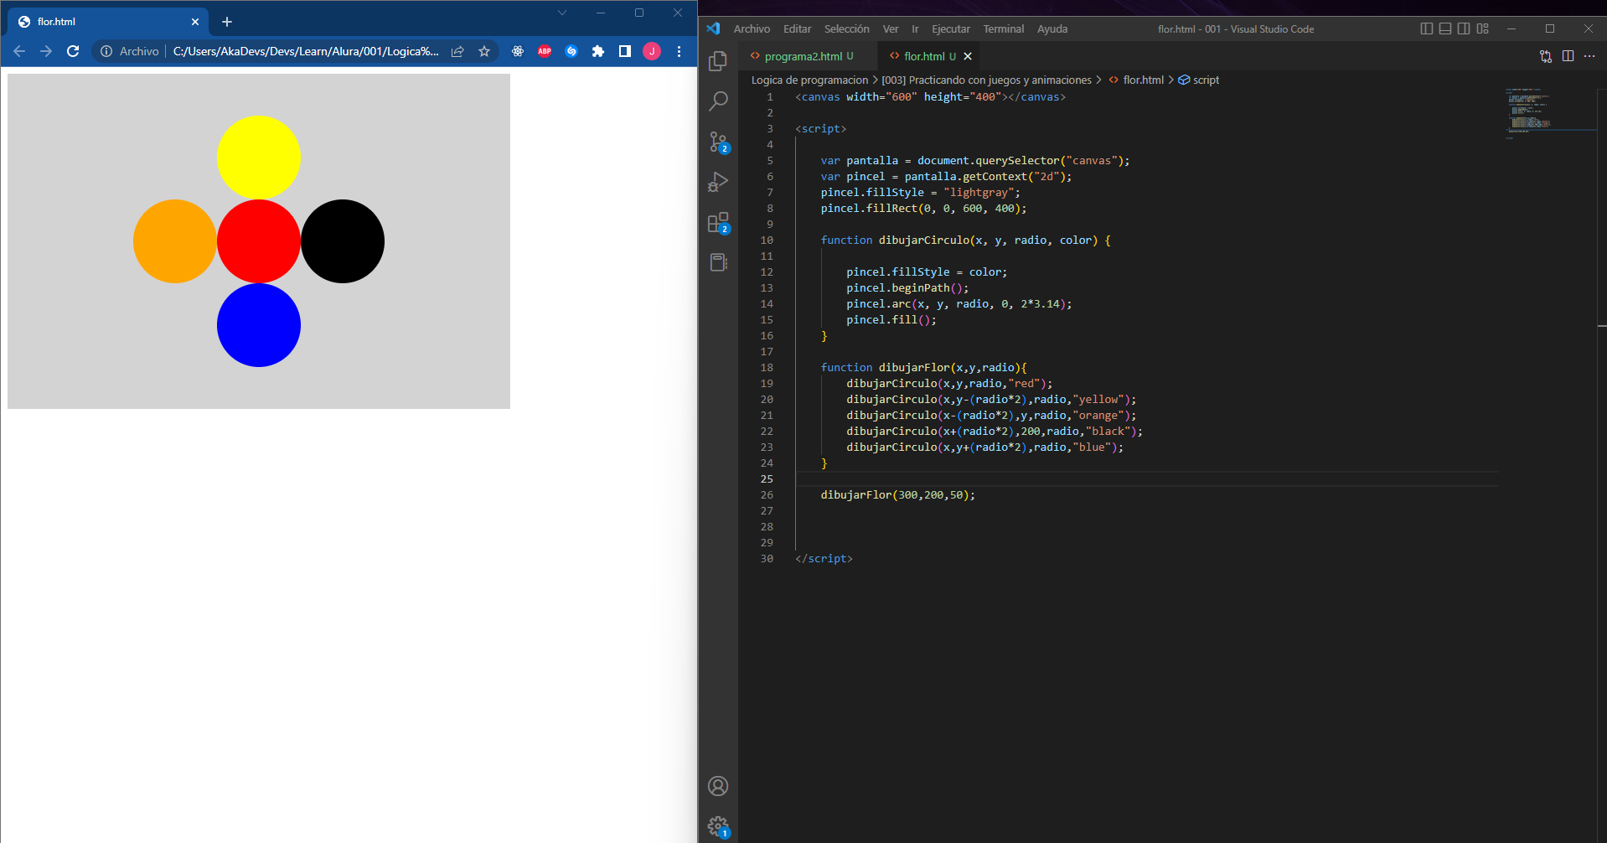Image resolution: width=1607 pixels, height=843 pixels.
Task: Open the Ejecutar menu
Action: coord(951,28)
